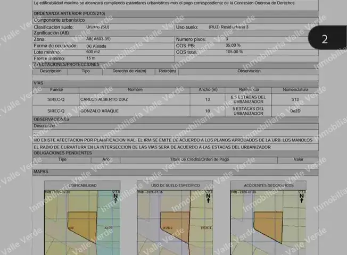Click the 'Título de Crédito/Orden de Pago' column header
Screen dimensions: 347x255
(x=199, y=159)
